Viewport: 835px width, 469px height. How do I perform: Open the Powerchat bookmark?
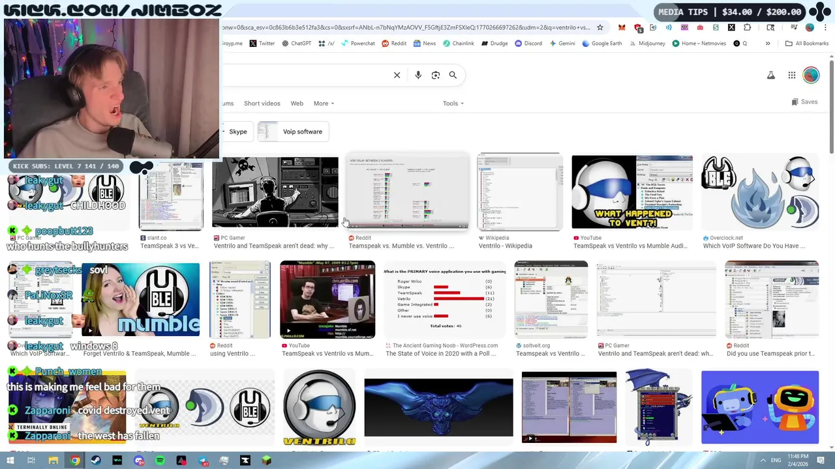pyautogui.click(x=358, y=44)
